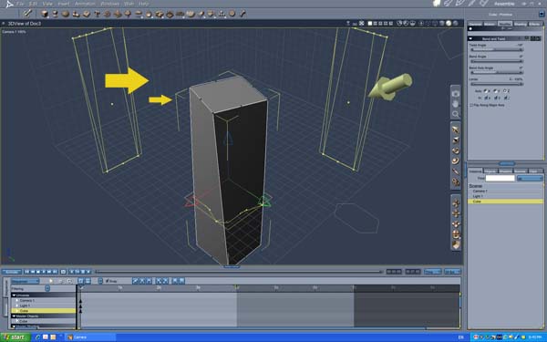The height and width of the screenshot is (342, 547).
Task: Open the Animation menu
Action: (x=85, y=4)
